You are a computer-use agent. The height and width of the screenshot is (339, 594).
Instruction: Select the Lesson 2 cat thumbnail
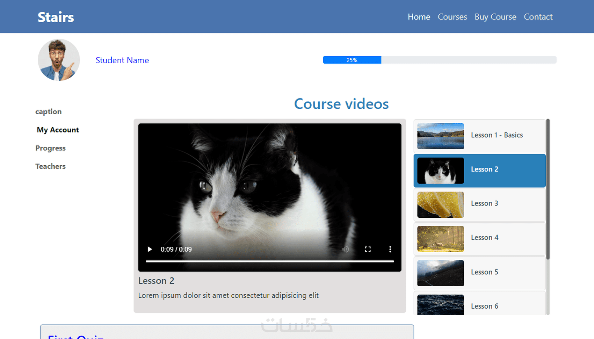441,171
